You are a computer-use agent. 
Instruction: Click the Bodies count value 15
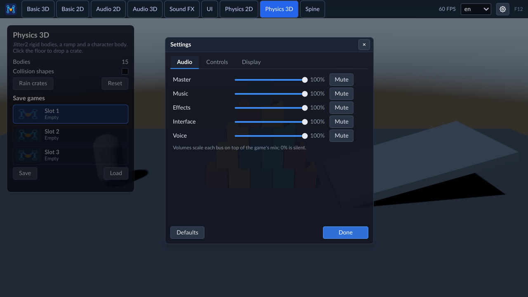(125, 62)
